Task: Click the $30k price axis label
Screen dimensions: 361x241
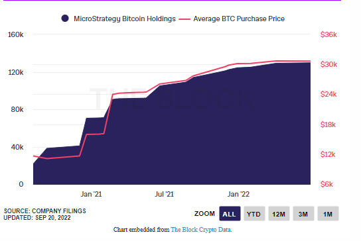Action: coord(328,64)
